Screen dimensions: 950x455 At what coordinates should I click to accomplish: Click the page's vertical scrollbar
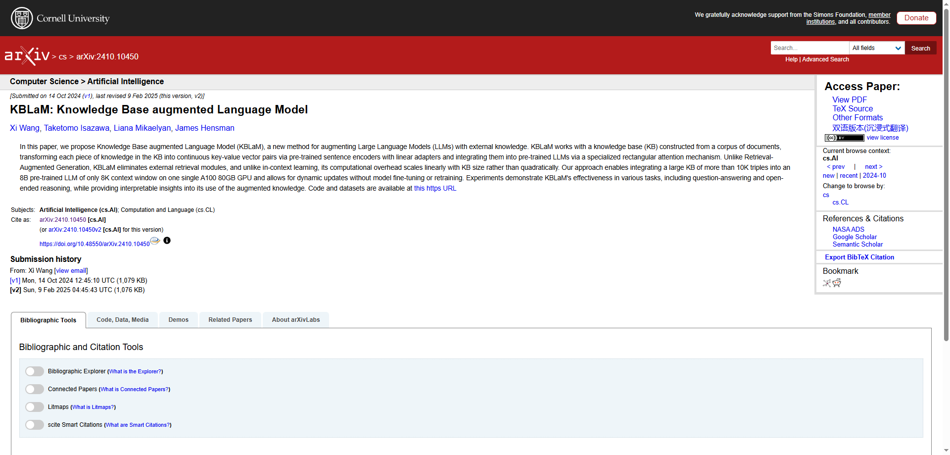point(946,198)
